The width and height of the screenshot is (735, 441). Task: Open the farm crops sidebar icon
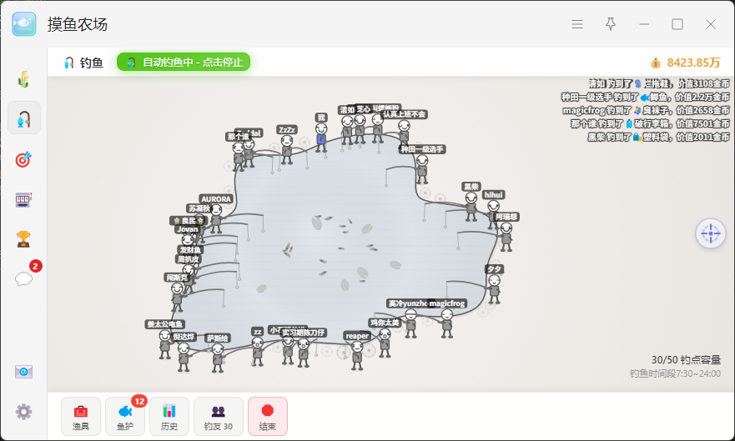point(23,79)
